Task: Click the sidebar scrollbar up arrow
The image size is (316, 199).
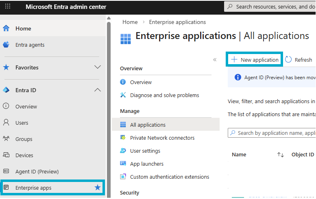Action: pos(109,18)
